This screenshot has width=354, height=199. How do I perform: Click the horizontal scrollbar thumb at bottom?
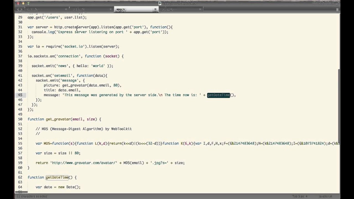pos(21,192)
